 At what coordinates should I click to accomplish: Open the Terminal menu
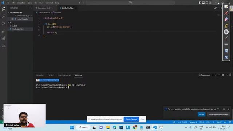[x=49, y=3]
